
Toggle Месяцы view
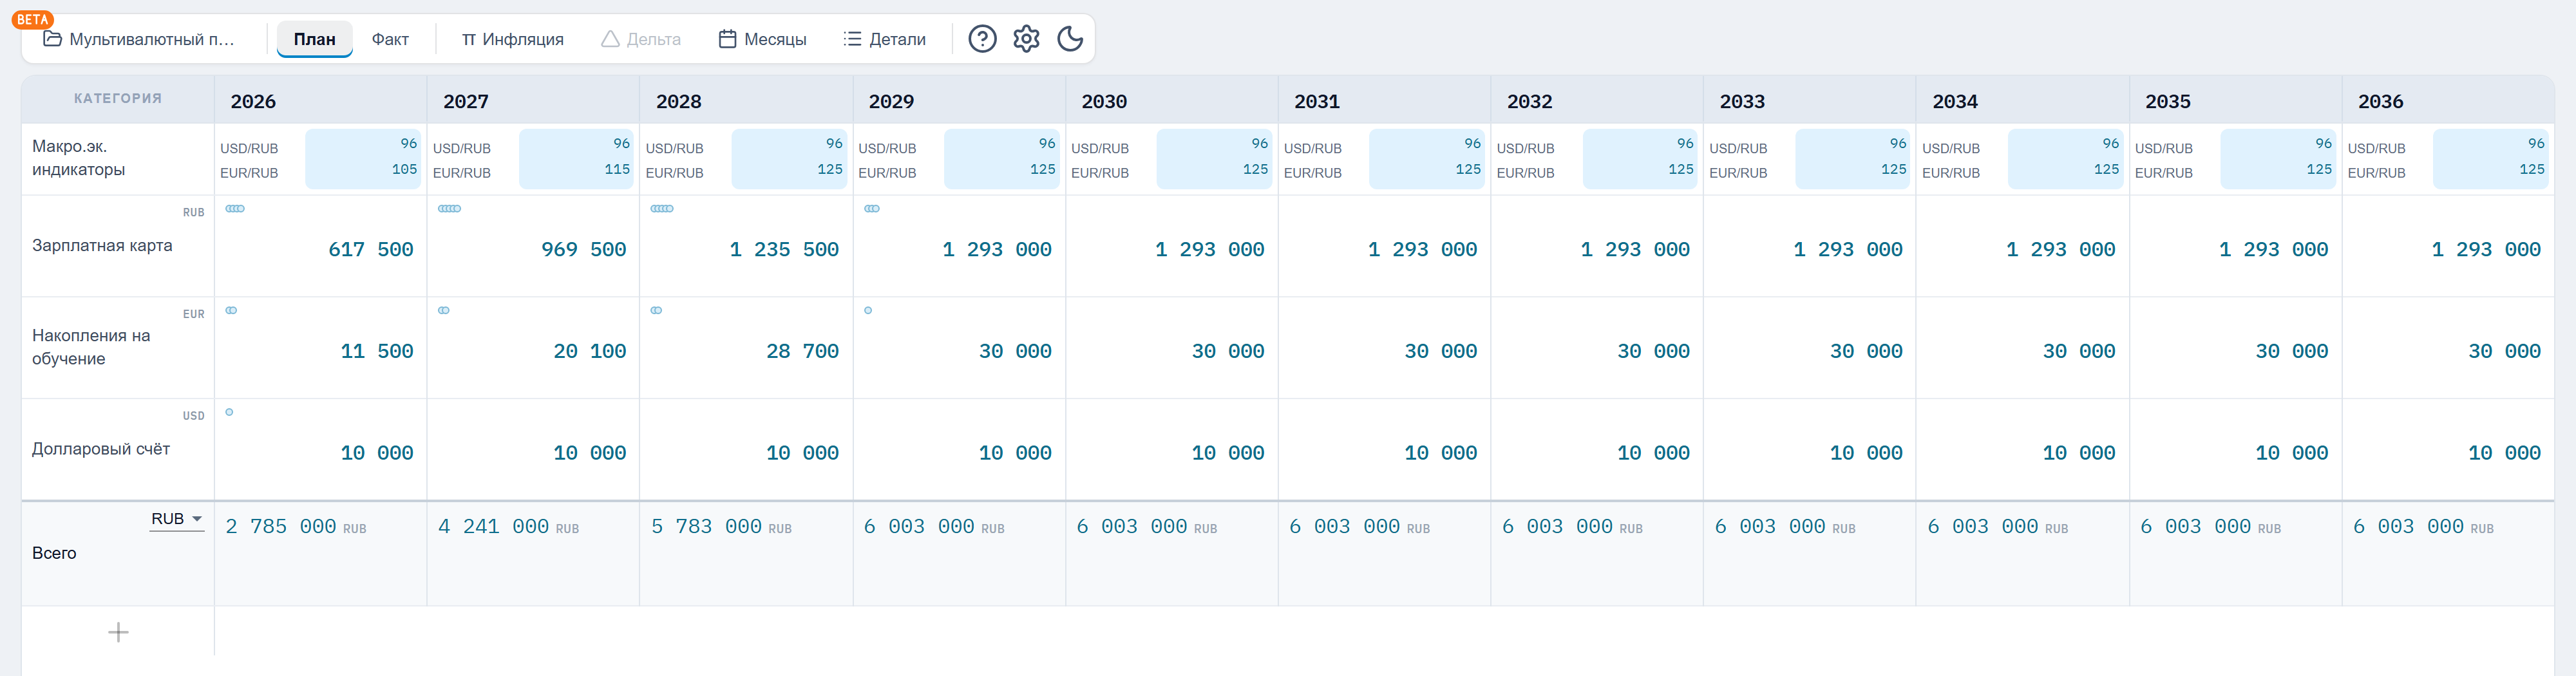(762, 39)
